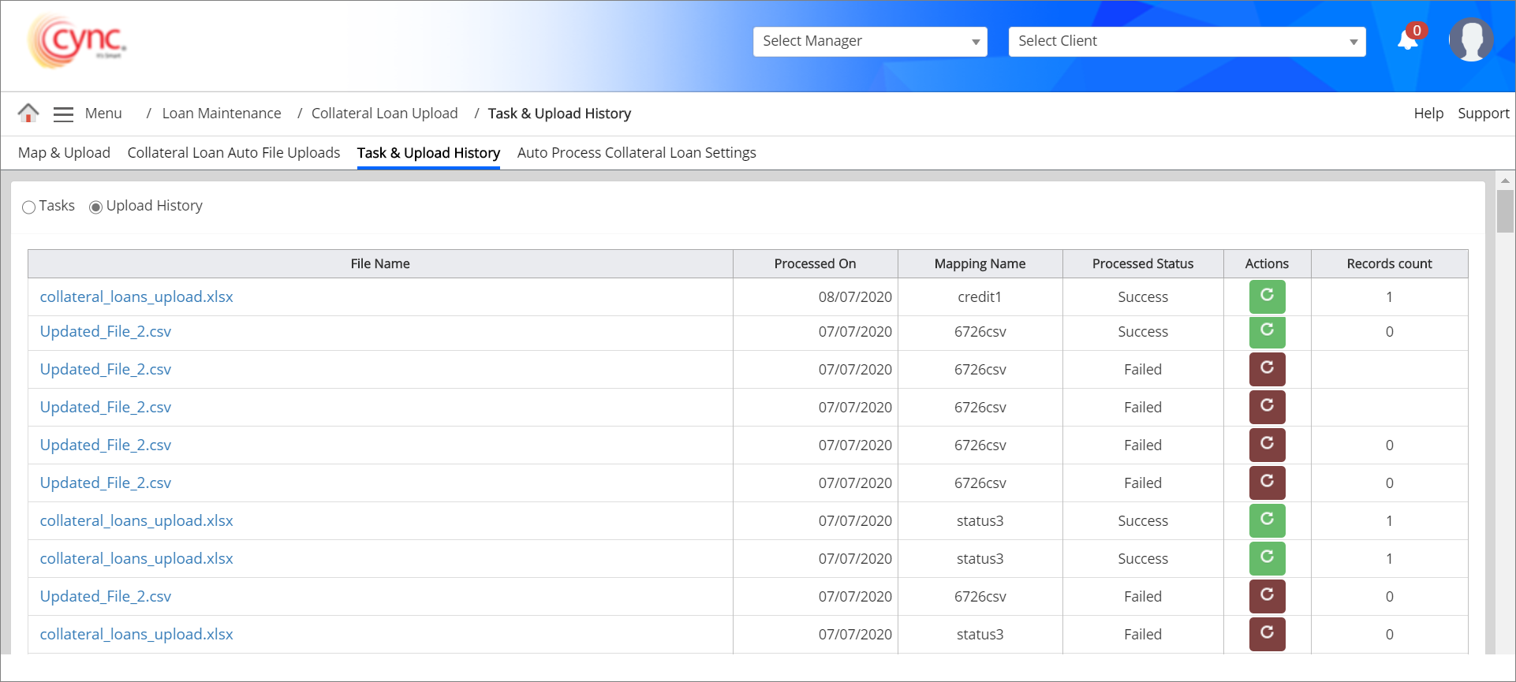The width and height of the screenshot is (1516, 682).
Task: Open the first collateral_loans_upload.xlsx link
Action: [136, 297]
